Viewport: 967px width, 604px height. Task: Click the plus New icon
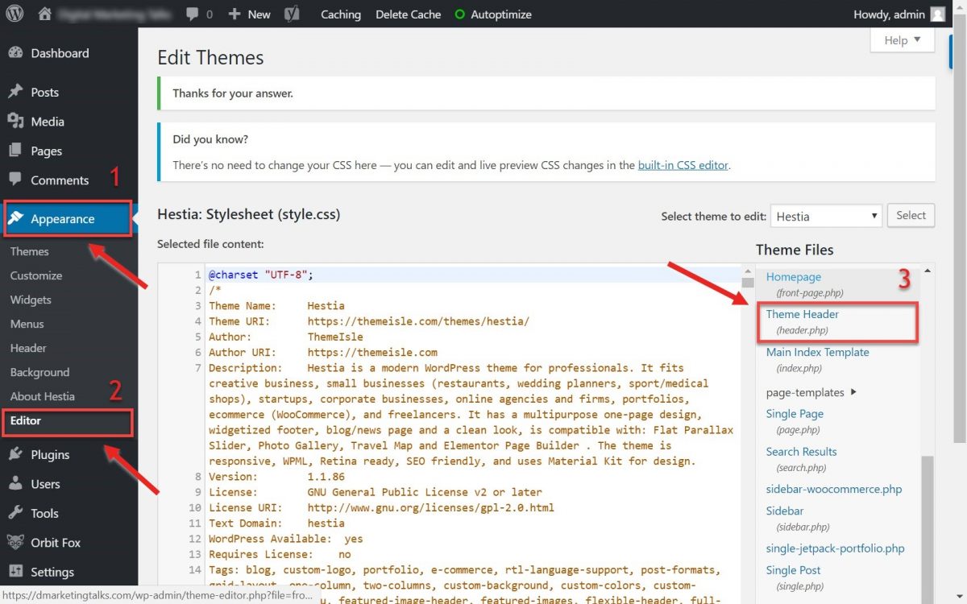tap(234, 14)
